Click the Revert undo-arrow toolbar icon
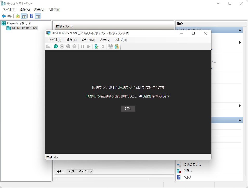Viewport: 248px width, 188px height. [103, 46]
